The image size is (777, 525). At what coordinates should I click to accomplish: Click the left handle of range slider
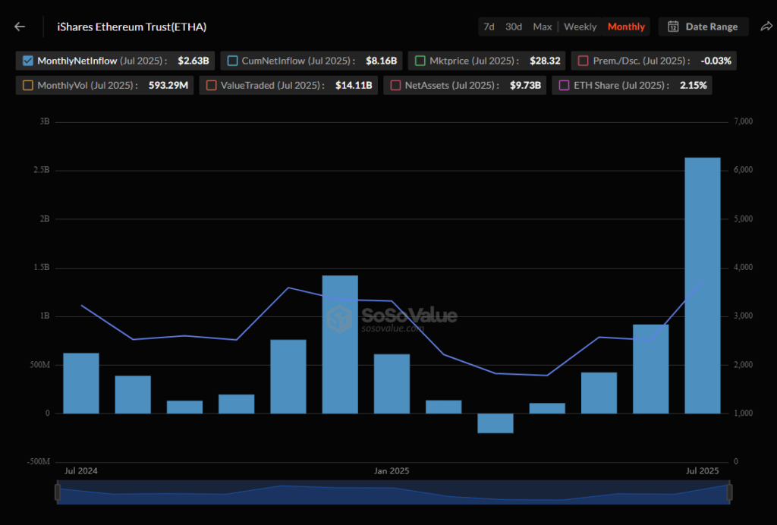point(58,492)
